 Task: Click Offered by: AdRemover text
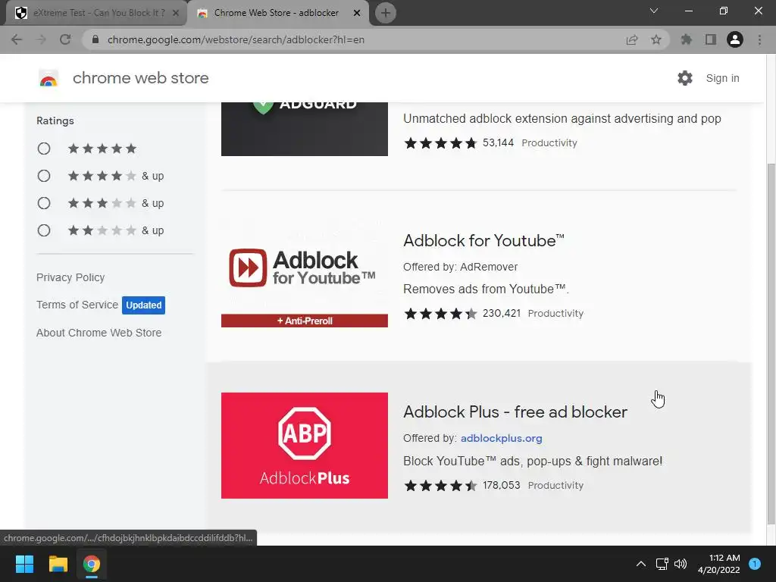[x=460, y=267]
